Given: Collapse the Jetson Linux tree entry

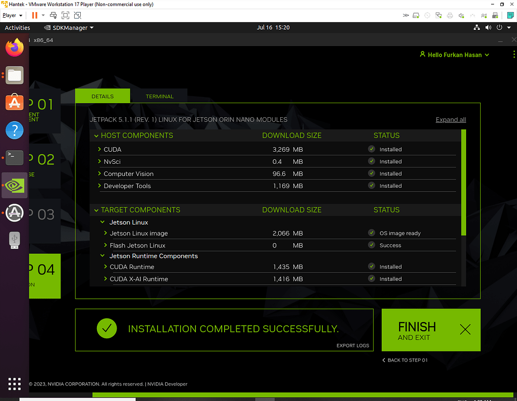Looking at the screenshot, I should coord(102,222).
